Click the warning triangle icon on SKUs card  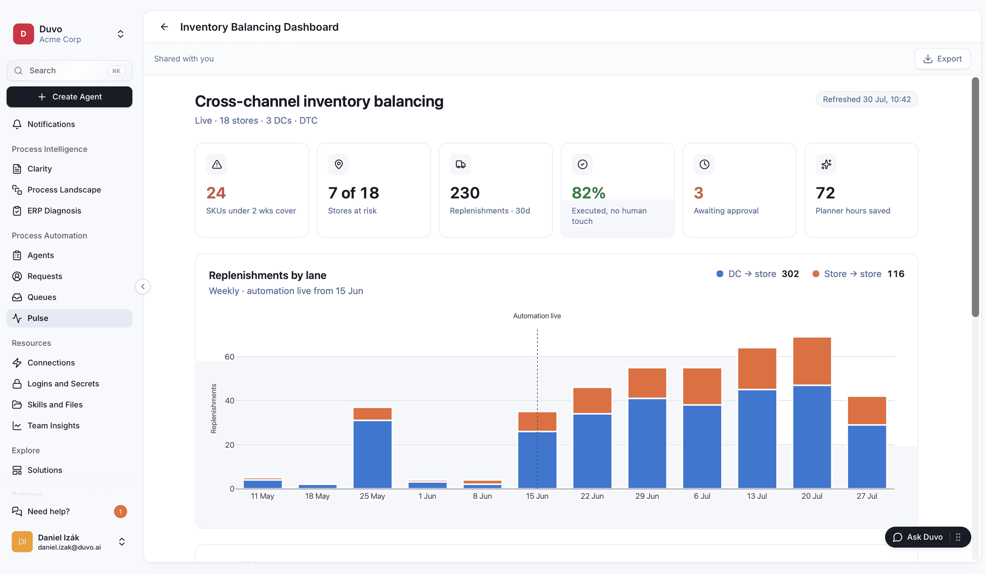tap(217, 165)
